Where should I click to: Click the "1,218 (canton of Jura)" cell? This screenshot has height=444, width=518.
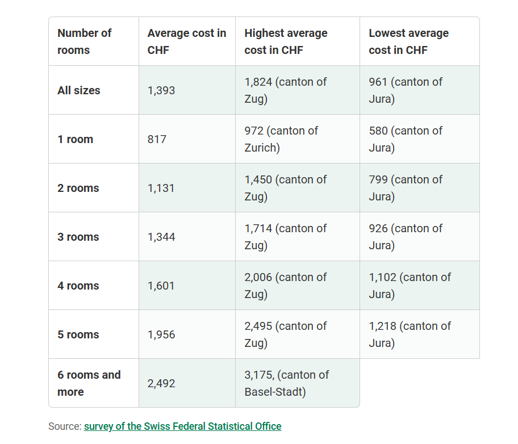tap(410, 334)
